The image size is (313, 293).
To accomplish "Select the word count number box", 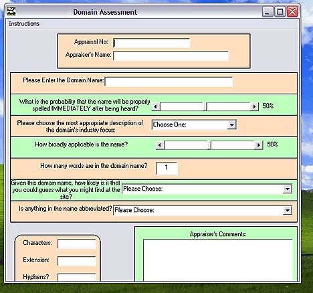I will point(167,169).
